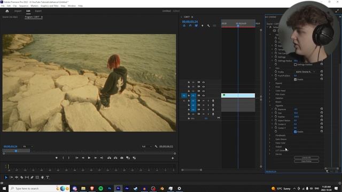This screenshot has width=342, height=192.
Task: Select the Pen tool
Action: coord(32,178)
